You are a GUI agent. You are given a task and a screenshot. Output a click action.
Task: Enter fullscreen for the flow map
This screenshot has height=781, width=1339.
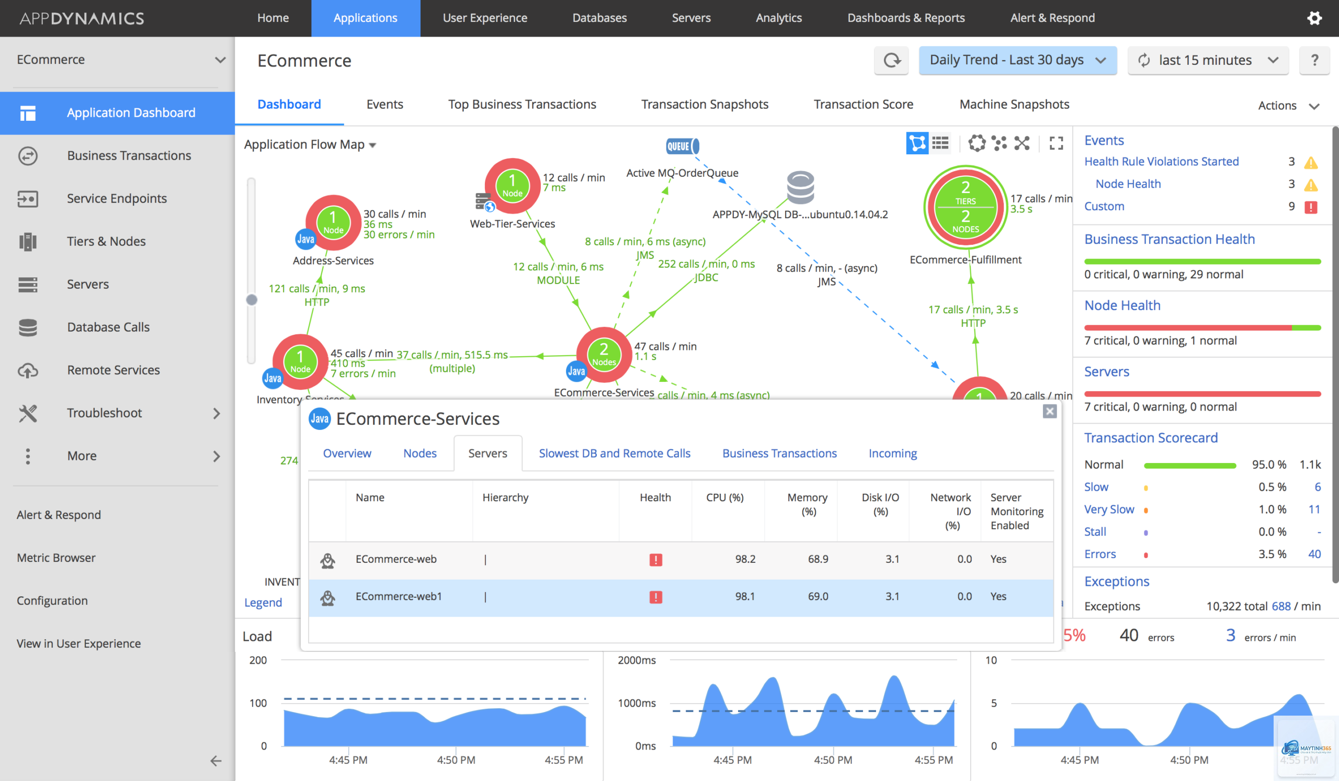coord(1057,143)
